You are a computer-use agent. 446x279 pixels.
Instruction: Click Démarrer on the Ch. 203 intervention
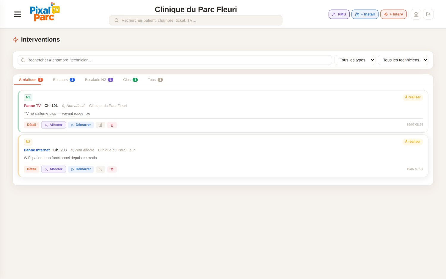point(81,169)
